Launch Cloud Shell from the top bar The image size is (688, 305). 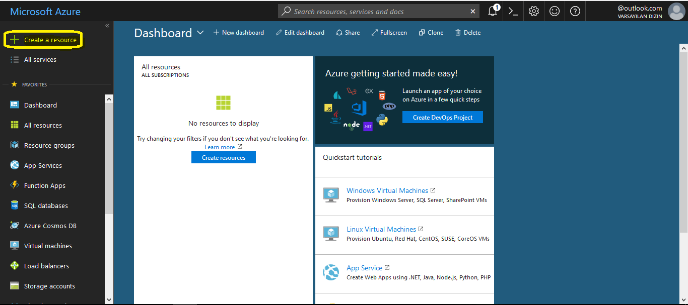coord(513,11)
